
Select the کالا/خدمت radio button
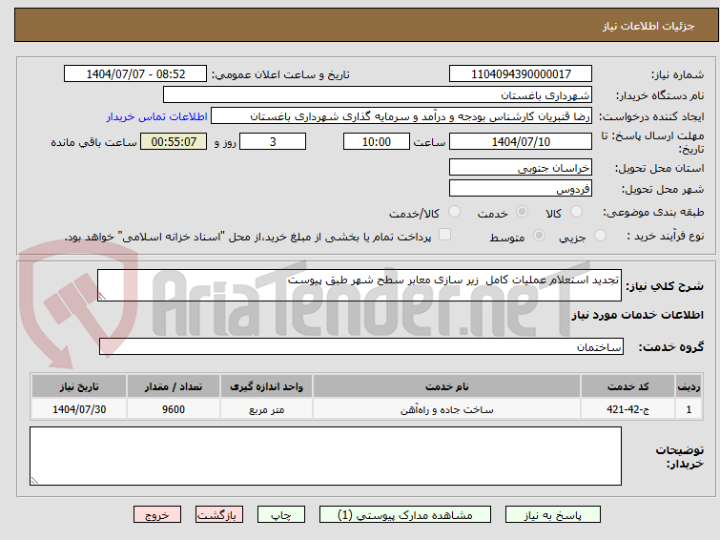[x=454, y=212]
